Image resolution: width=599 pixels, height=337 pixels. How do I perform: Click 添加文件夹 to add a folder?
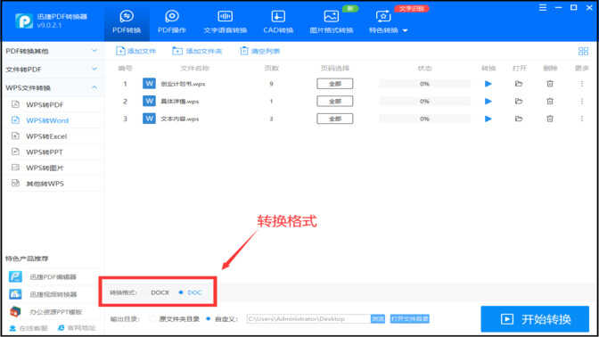[x=197, y=51]
